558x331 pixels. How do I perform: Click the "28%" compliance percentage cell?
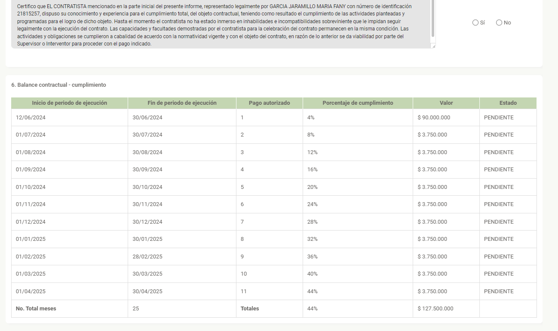pyautogui.click(x=358, y=222)
